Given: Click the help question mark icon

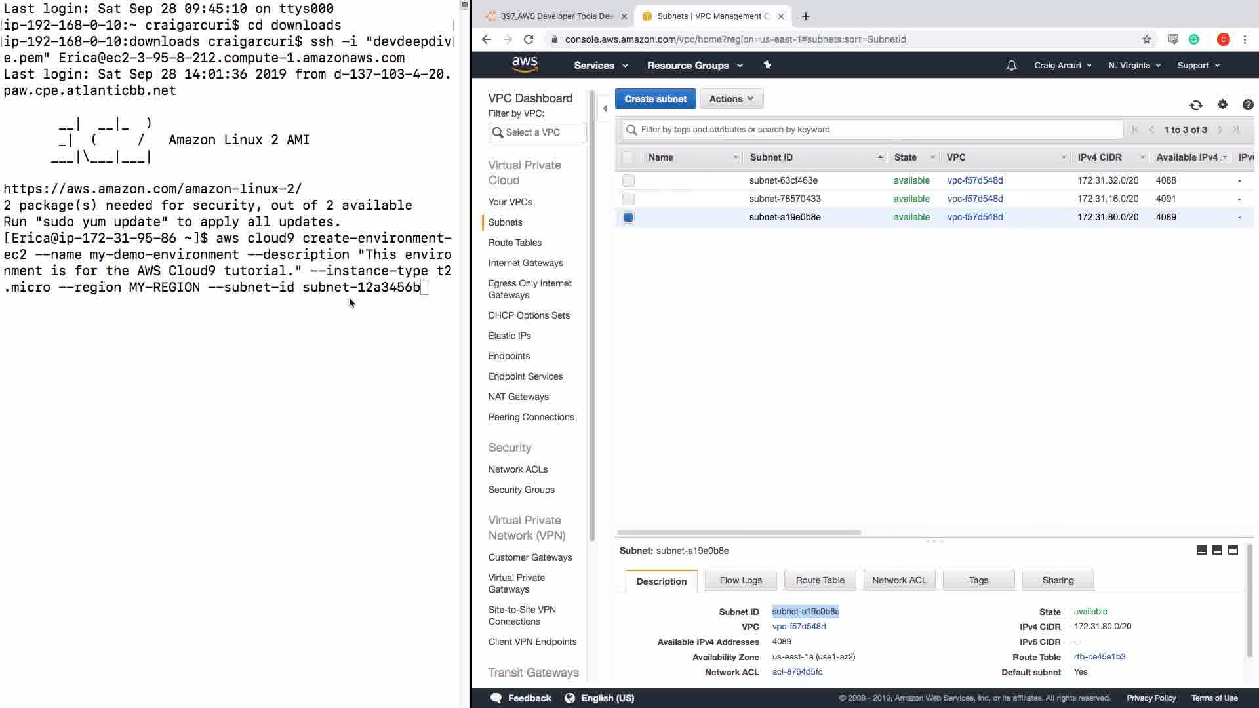Looking at the screenshot, I should click(1247, 104).
